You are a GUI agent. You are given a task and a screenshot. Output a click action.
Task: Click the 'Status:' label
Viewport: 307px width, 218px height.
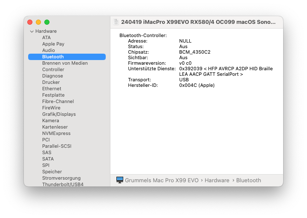point(136,46)
